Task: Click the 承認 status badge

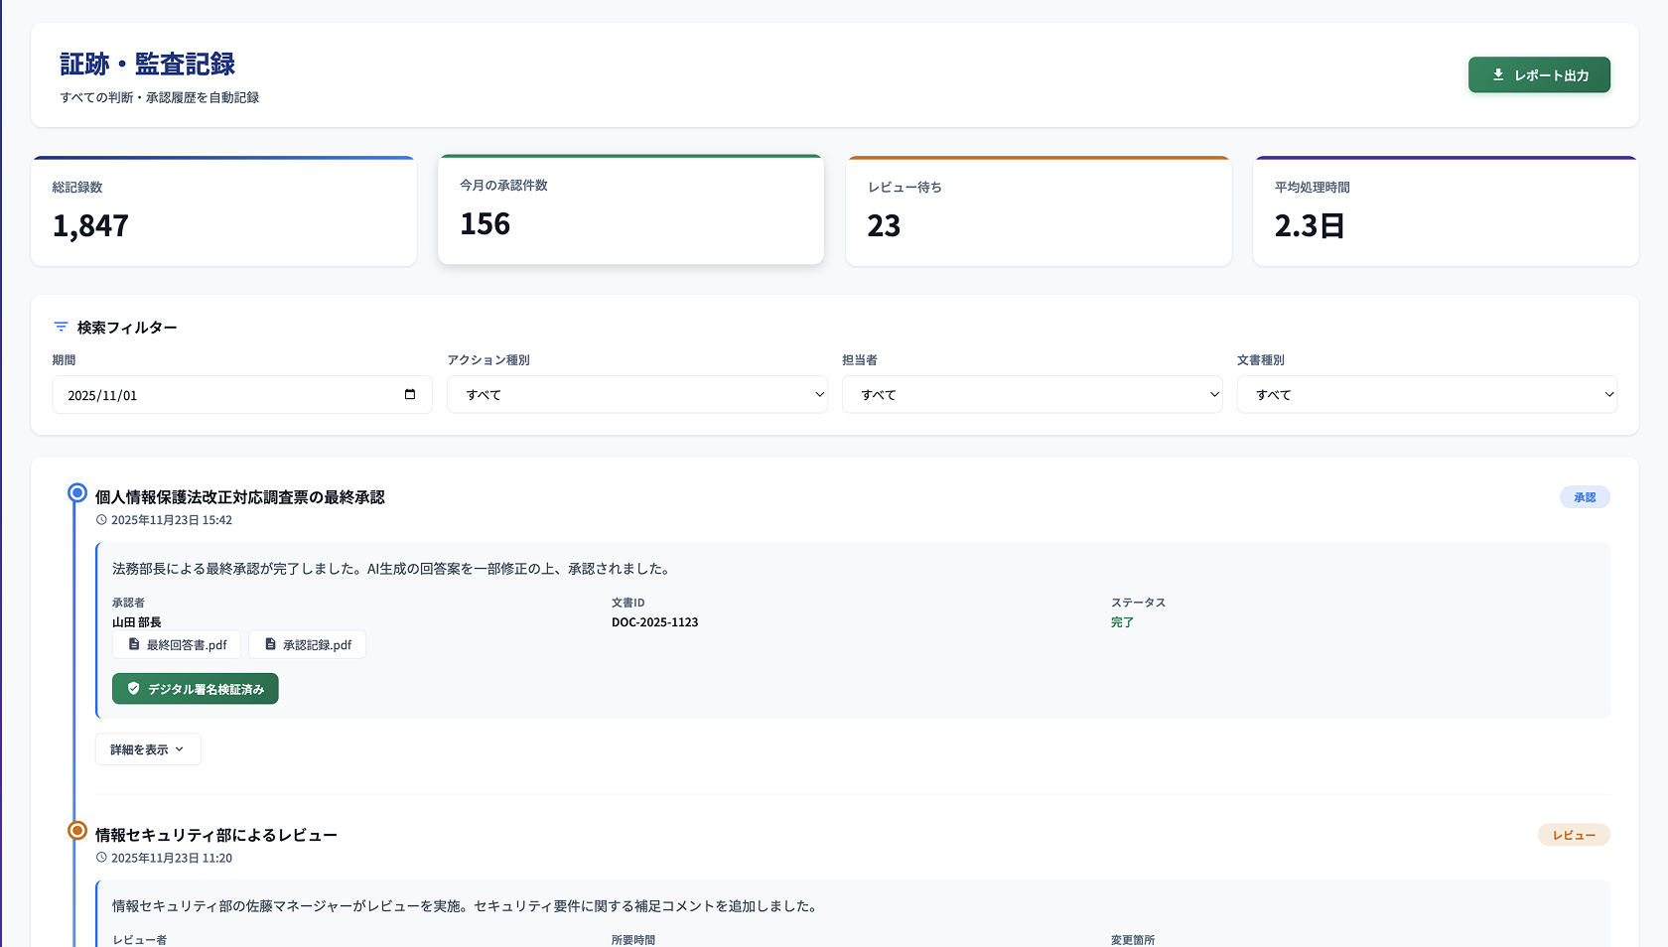Action: tap(1585, 496)
